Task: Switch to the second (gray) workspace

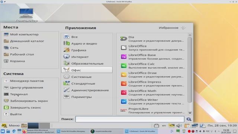Action: (x=44, y=126)
